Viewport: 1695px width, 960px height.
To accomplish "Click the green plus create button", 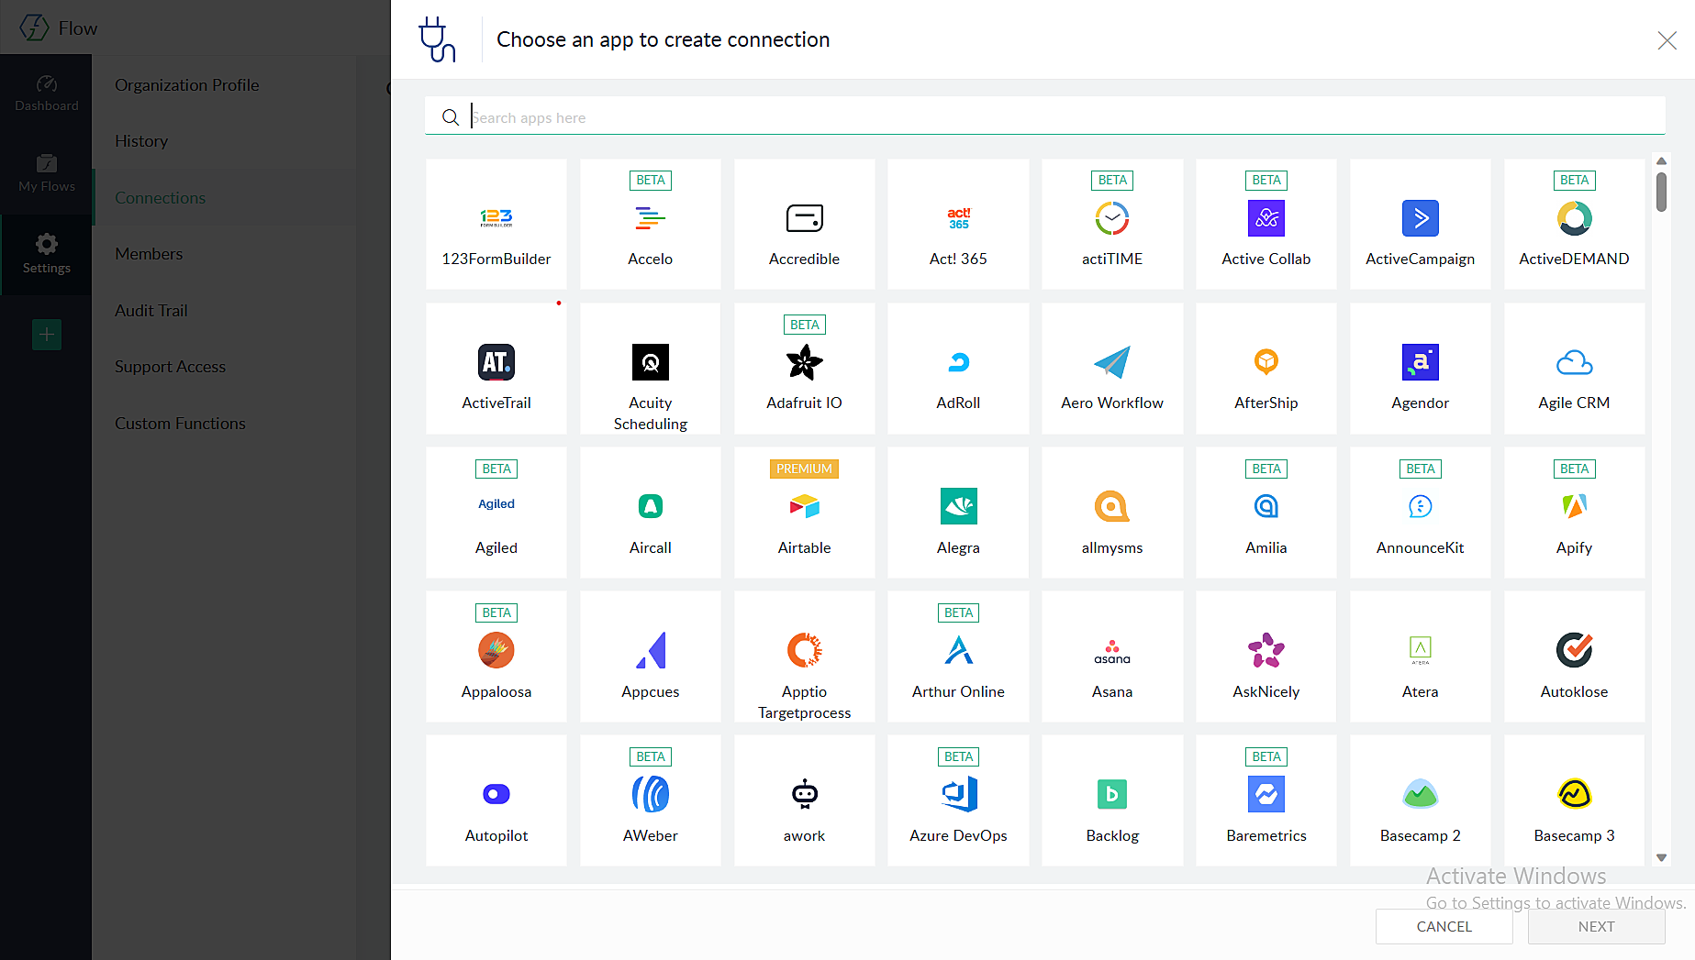I will tap(47, 335).
